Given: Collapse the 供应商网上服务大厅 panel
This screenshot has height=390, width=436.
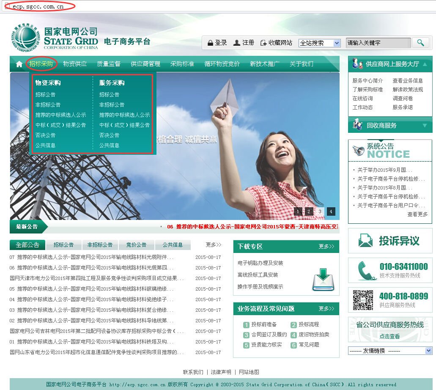Looking at the screenshot, I should 425,64.
